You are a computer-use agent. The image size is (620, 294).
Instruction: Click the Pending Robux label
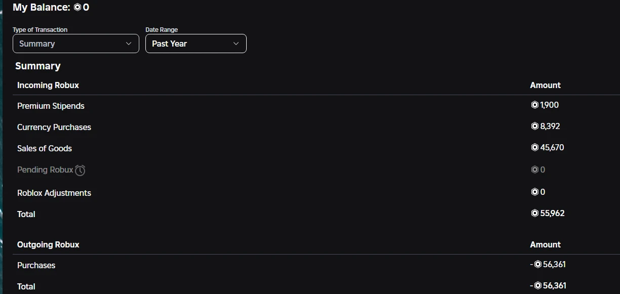tap(45, 170)
